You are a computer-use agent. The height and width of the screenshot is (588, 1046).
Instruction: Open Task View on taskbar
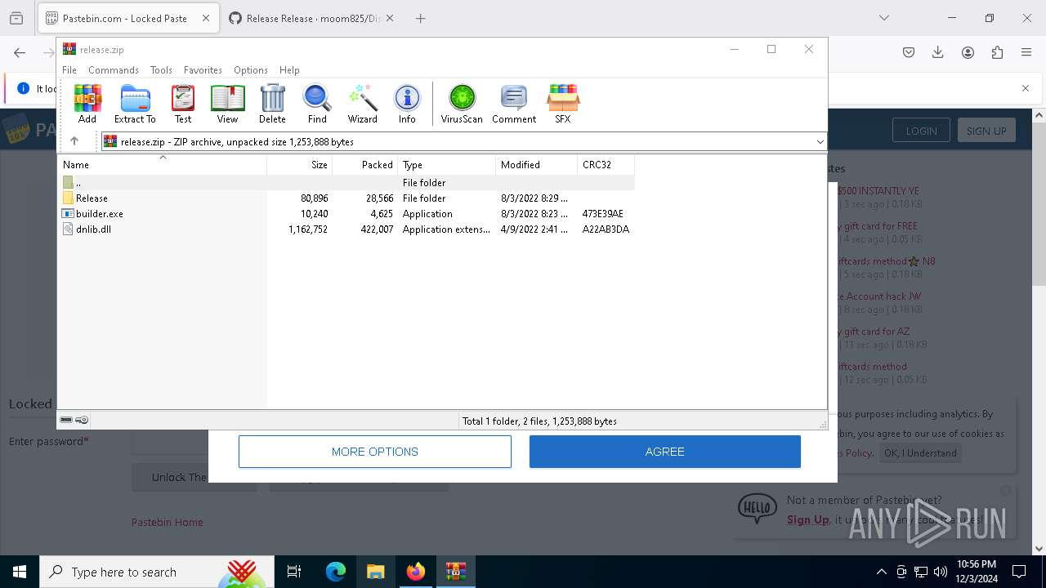pyautogui.click(x=294, y=572)
